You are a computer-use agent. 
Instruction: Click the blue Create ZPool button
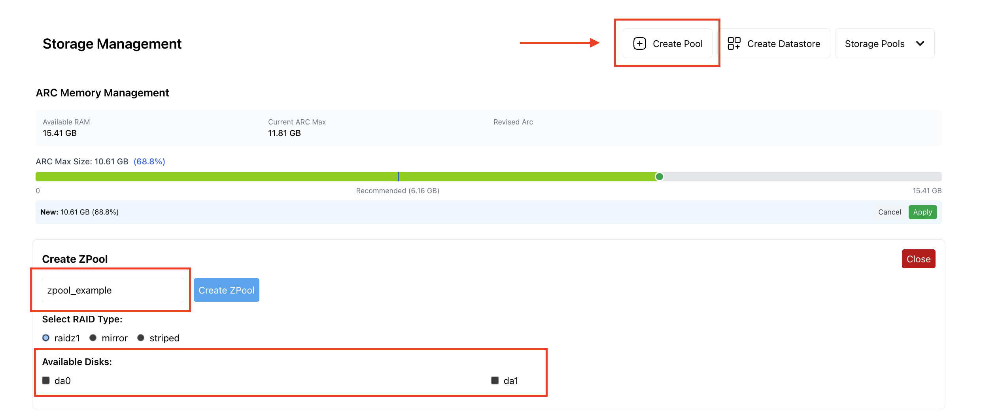pyautogui.click(x=227, y=290)
